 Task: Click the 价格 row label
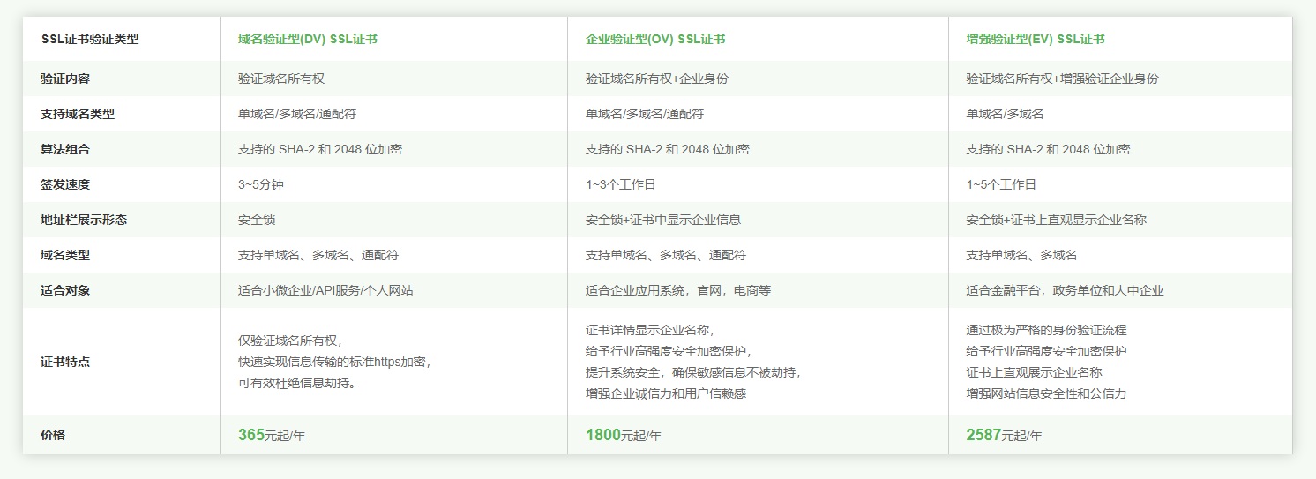coord(53,435)
